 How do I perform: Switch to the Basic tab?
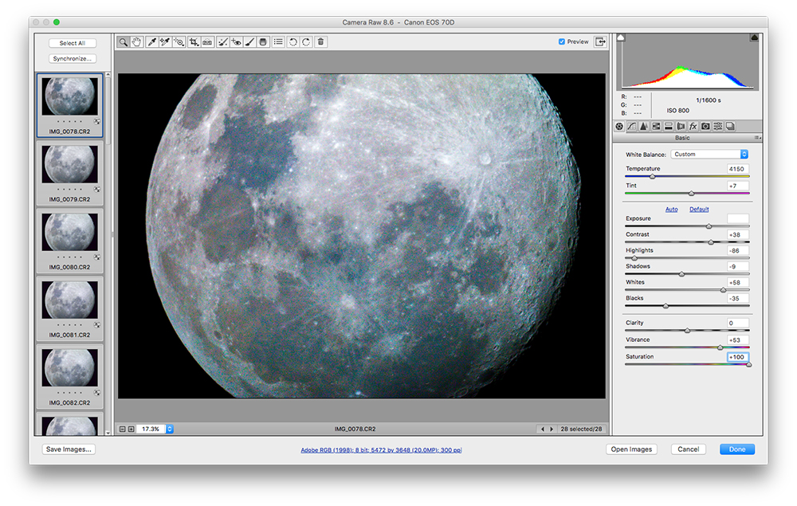[619, 126]
